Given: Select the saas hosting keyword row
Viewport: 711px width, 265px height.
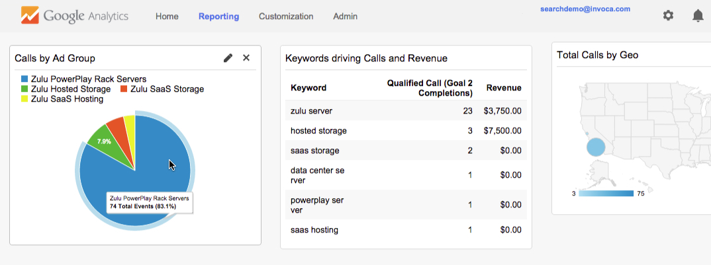Looking at the screenshot, I should (x=406, y=230).
